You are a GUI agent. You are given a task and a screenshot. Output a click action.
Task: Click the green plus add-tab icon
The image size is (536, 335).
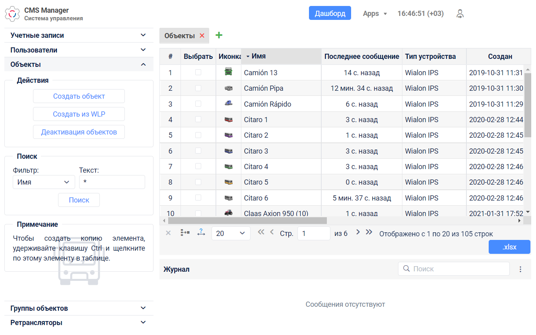[219, 35]
